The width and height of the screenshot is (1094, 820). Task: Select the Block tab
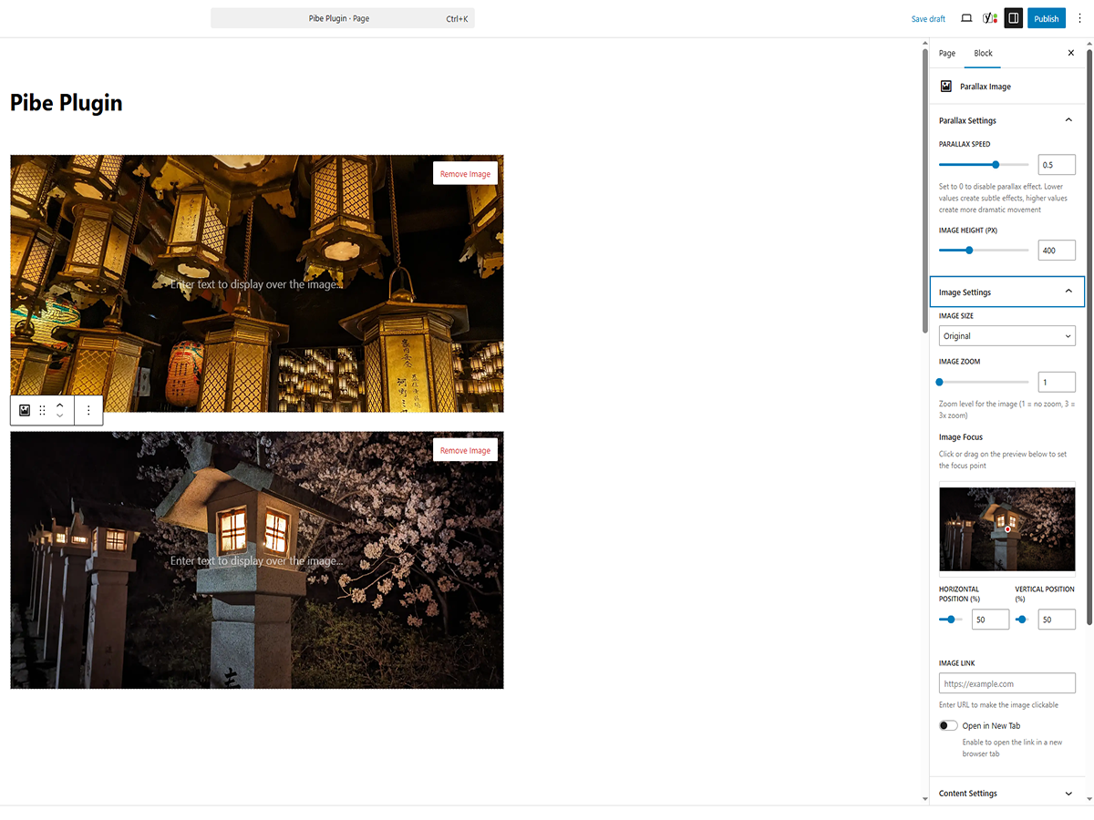(x=983, y=53)
